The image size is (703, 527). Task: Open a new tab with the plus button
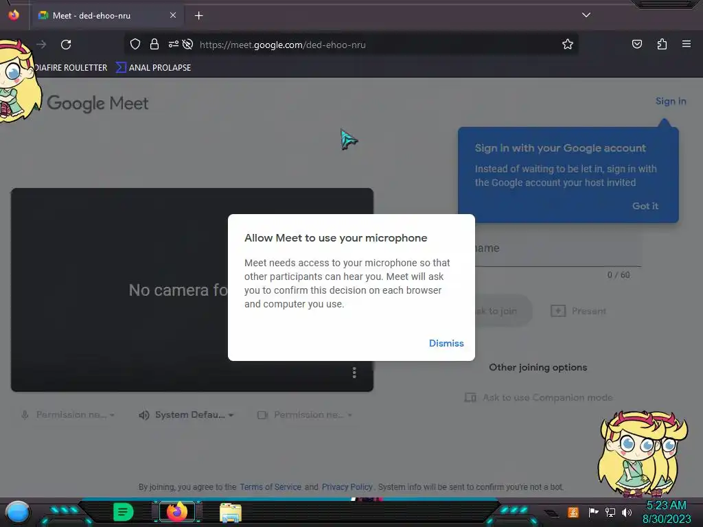click(198, 16)
